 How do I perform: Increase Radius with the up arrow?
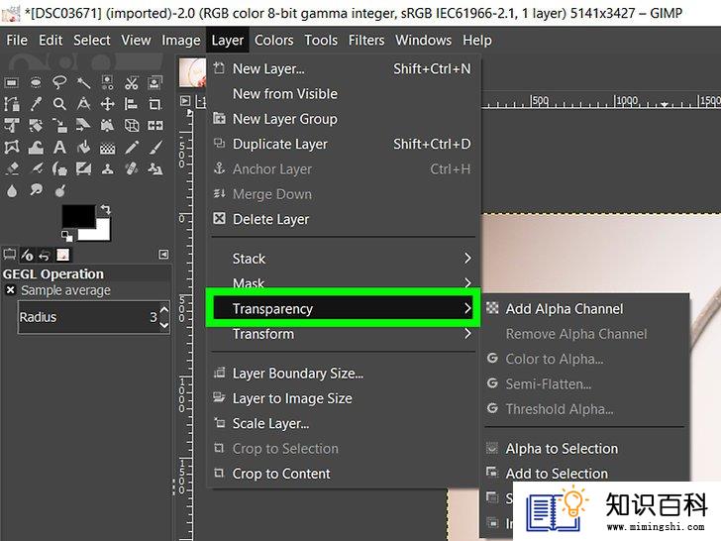[164, 309]
